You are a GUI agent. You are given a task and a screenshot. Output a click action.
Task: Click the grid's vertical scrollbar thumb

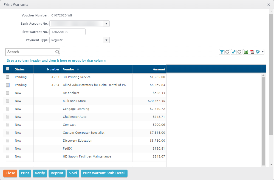pyautogui.click(x=263, y=121)
